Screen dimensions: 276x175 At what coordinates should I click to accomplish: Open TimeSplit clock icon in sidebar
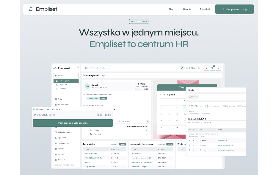(56, 160)
